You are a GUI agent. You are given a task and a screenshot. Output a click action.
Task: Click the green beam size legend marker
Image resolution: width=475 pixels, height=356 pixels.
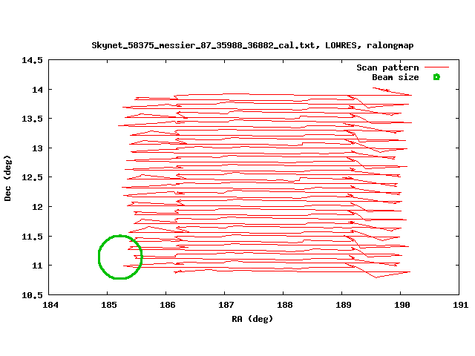[x=436, y=77]
